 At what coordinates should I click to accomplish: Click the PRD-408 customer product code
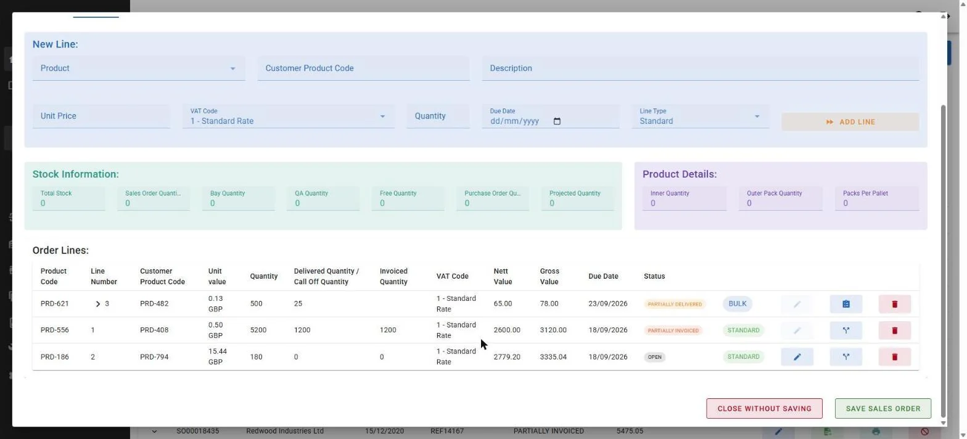154,330
